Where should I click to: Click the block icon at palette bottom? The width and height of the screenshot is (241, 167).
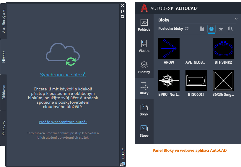(123, 164)
